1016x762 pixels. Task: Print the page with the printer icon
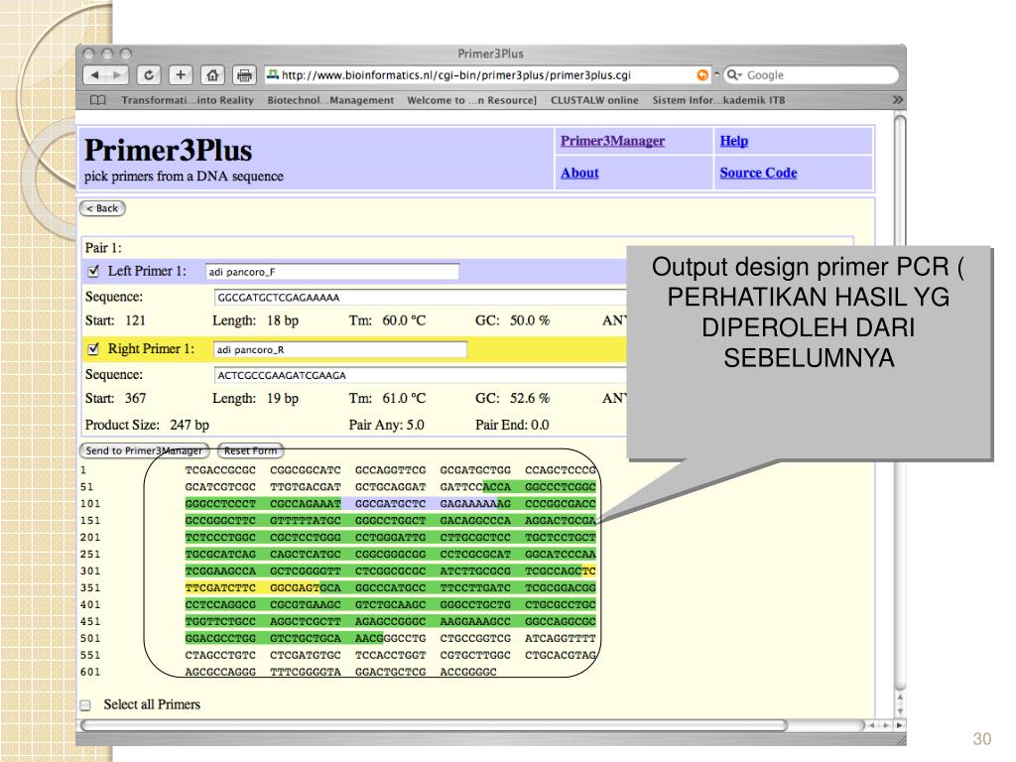point(244,75)
